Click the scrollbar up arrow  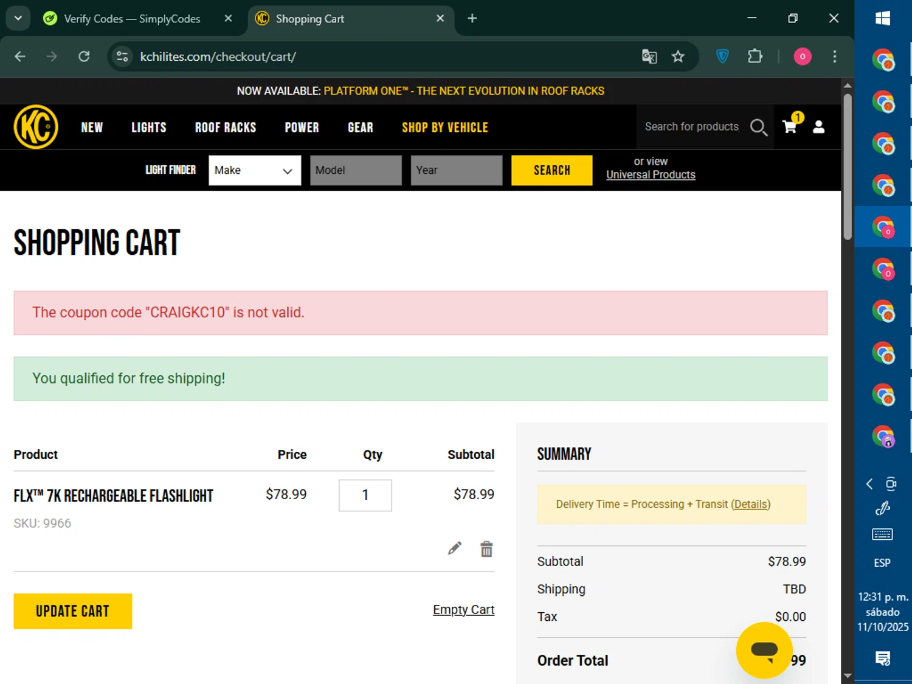[848, 85]
